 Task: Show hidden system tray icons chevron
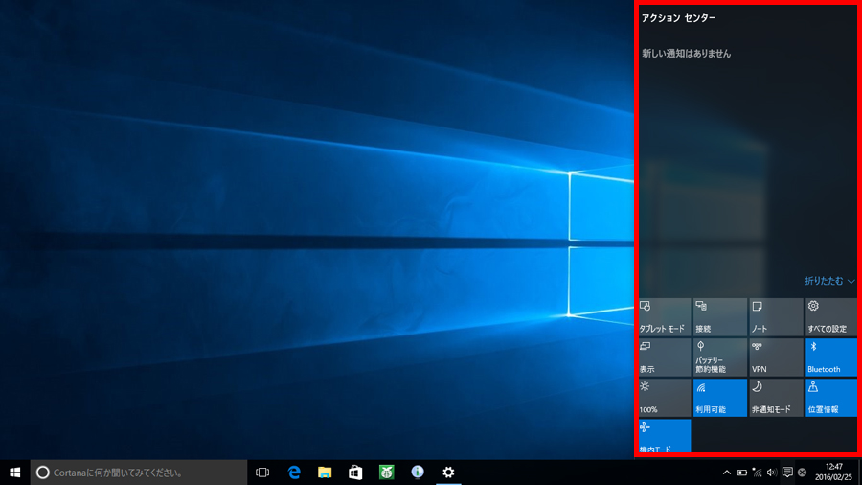tap(726, 473)
